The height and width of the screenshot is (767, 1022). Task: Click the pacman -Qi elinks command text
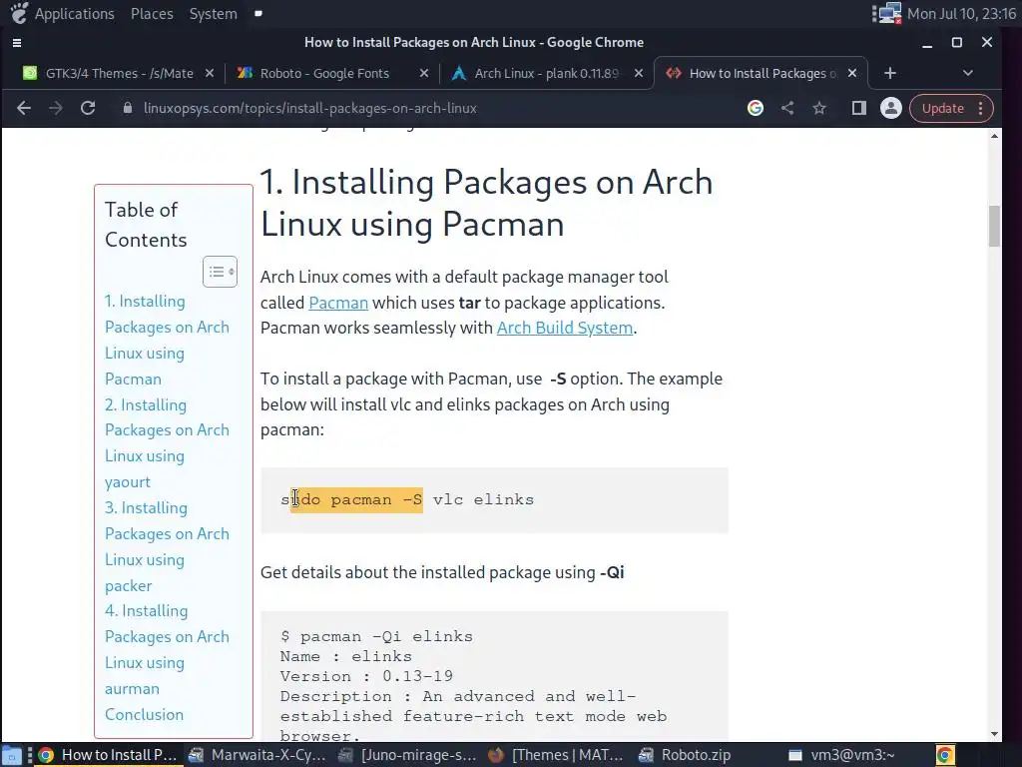click(x=376, y=636)
